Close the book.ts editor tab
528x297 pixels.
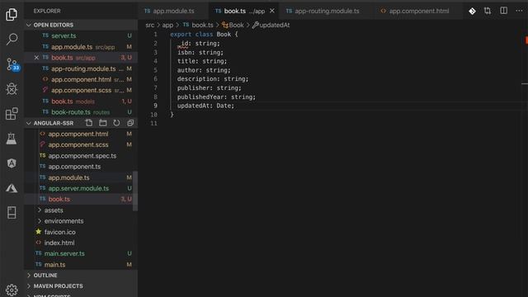click(272, 11)
